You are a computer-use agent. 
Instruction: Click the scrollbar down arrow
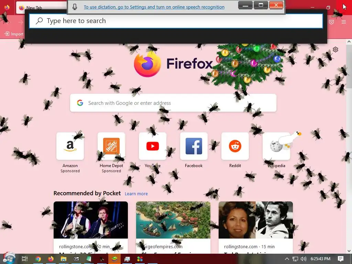click(x=349, y=251)
